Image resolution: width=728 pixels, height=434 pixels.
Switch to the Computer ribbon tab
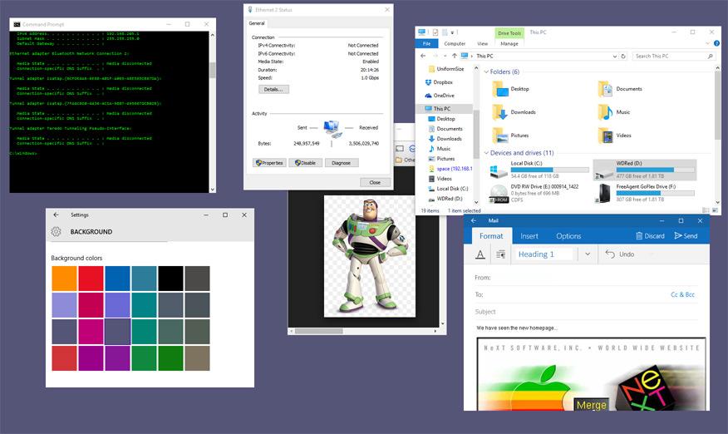[x=455, y=44]
